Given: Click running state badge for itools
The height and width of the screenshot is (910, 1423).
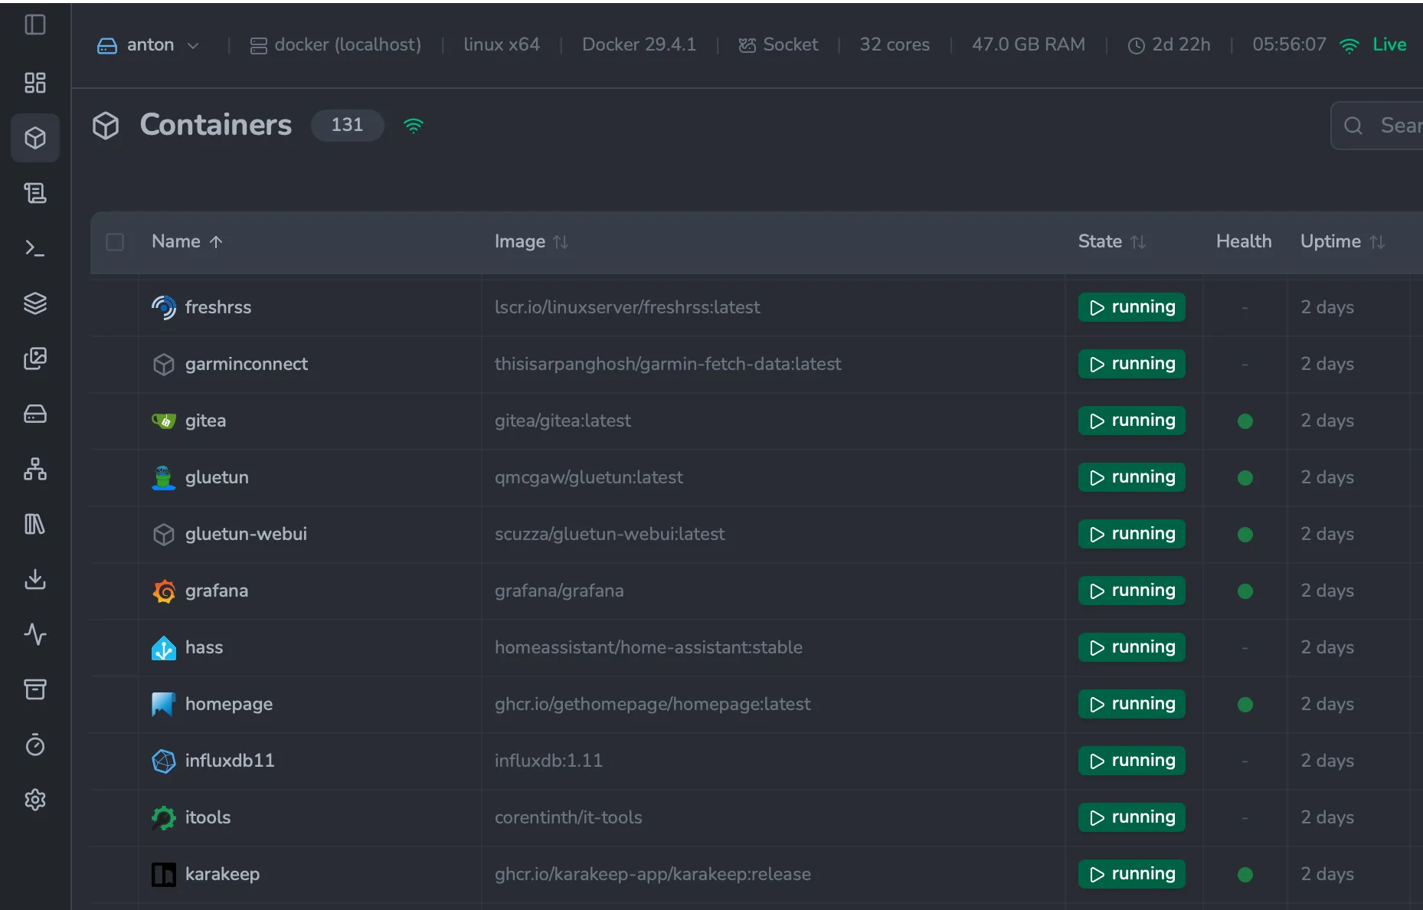Looking at the screenshot, I should 1132,817.
